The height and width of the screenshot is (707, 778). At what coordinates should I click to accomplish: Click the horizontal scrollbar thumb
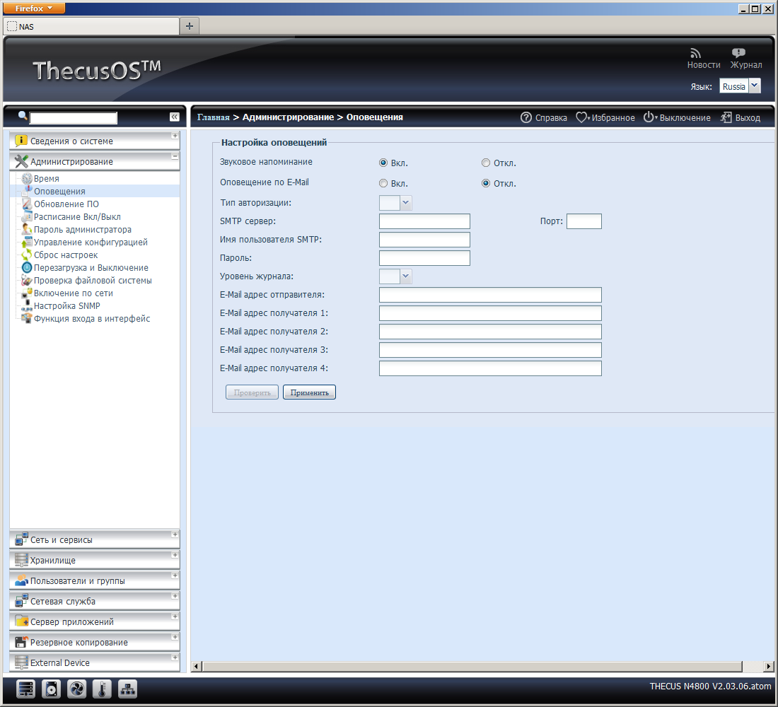click(x=472, y=666)
